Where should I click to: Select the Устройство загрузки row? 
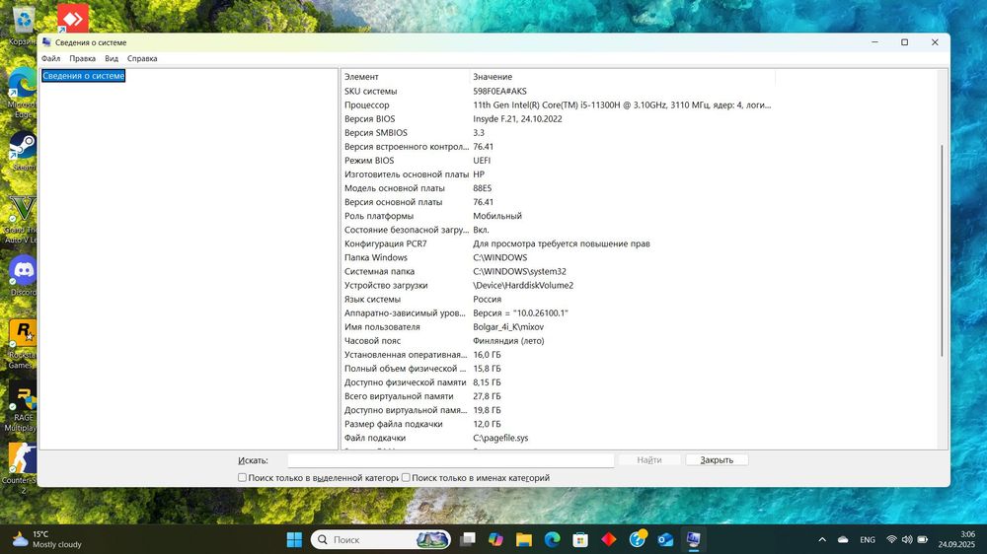pyautogui.click(x=559, y=285)
